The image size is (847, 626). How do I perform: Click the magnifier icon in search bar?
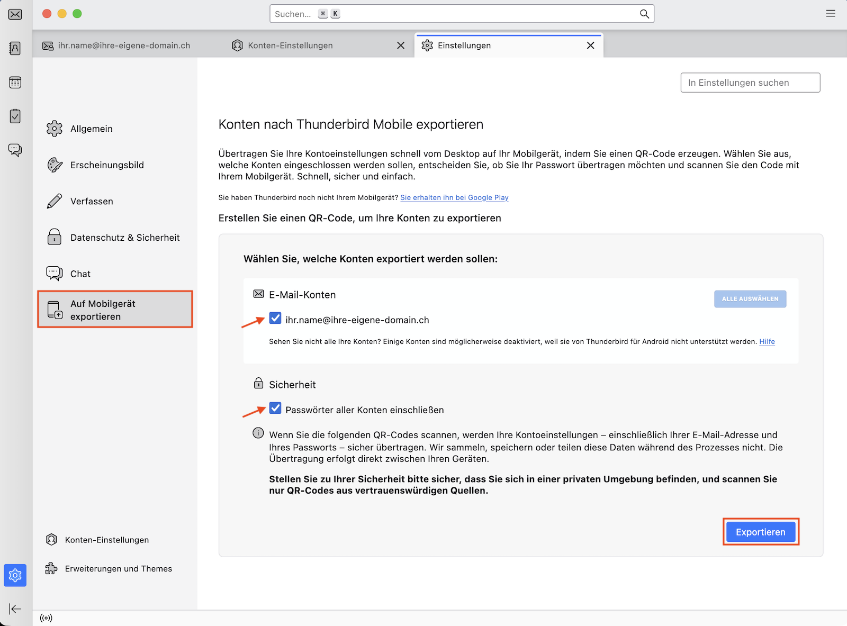coord(644,14)
